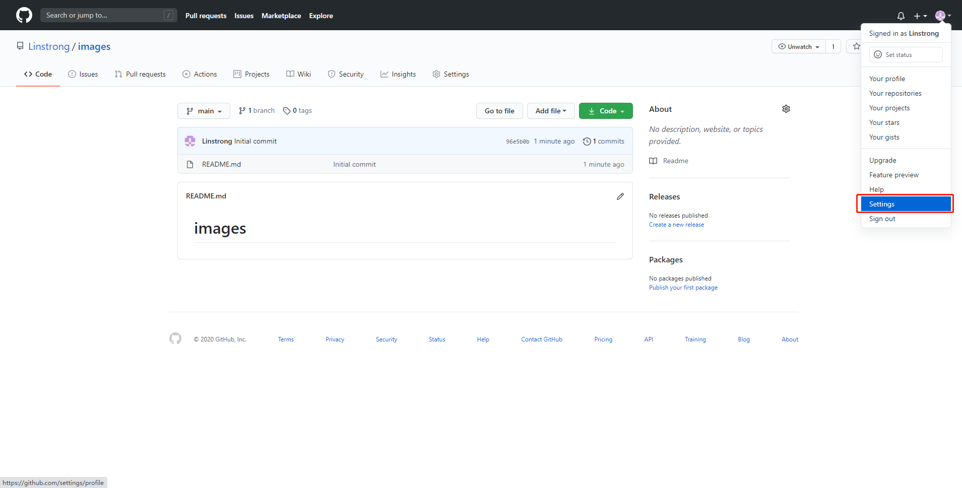Image resolution: width=962 pixels, height=488 pixels.
Task: Open Contact GitHub footer link
Action: pyautogui.click(x=542, y=339)
